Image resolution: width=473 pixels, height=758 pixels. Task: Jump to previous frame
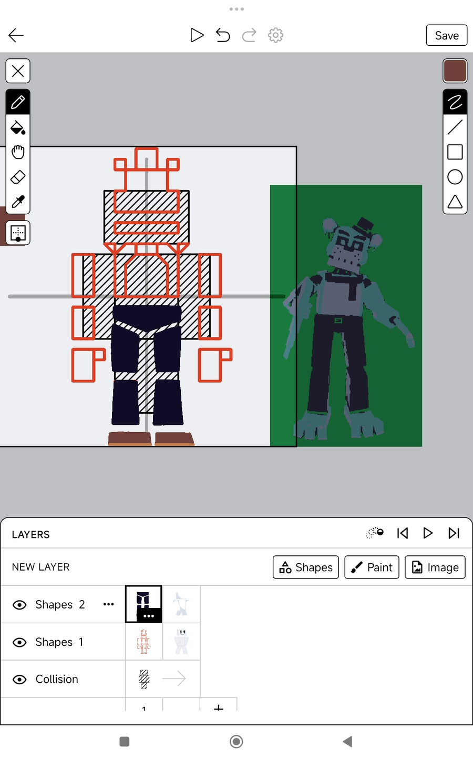403,533
